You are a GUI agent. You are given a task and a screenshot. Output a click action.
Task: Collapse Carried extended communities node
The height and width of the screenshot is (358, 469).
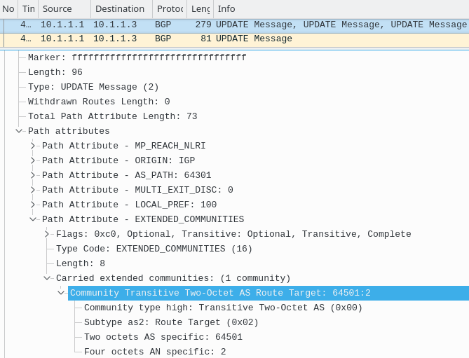tap(47, 278)
